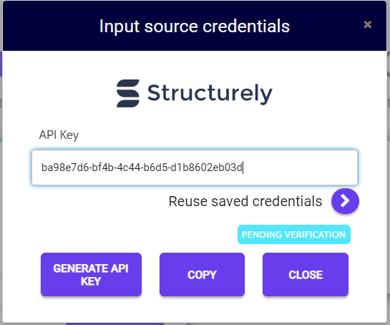Click the purple CLOSE button
The image size is (390, 325).
tap(306, 274)
